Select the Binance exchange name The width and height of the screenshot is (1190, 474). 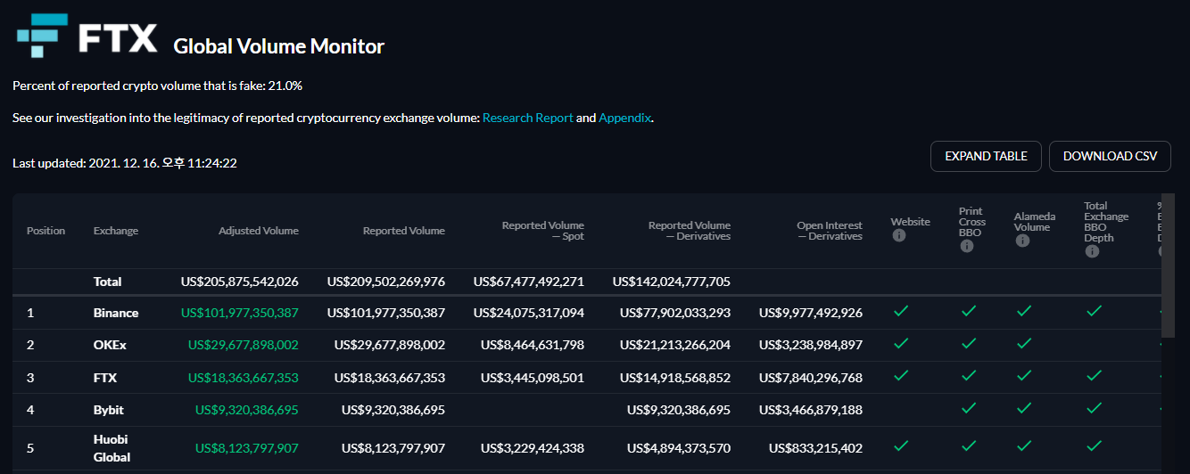(116, 313)
